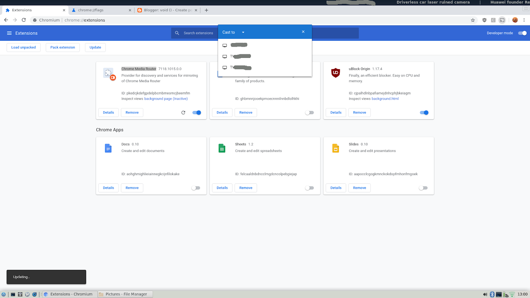Screen dimensions: 530x298
Task: Close the Extensions tab
Action: [64, 10]
